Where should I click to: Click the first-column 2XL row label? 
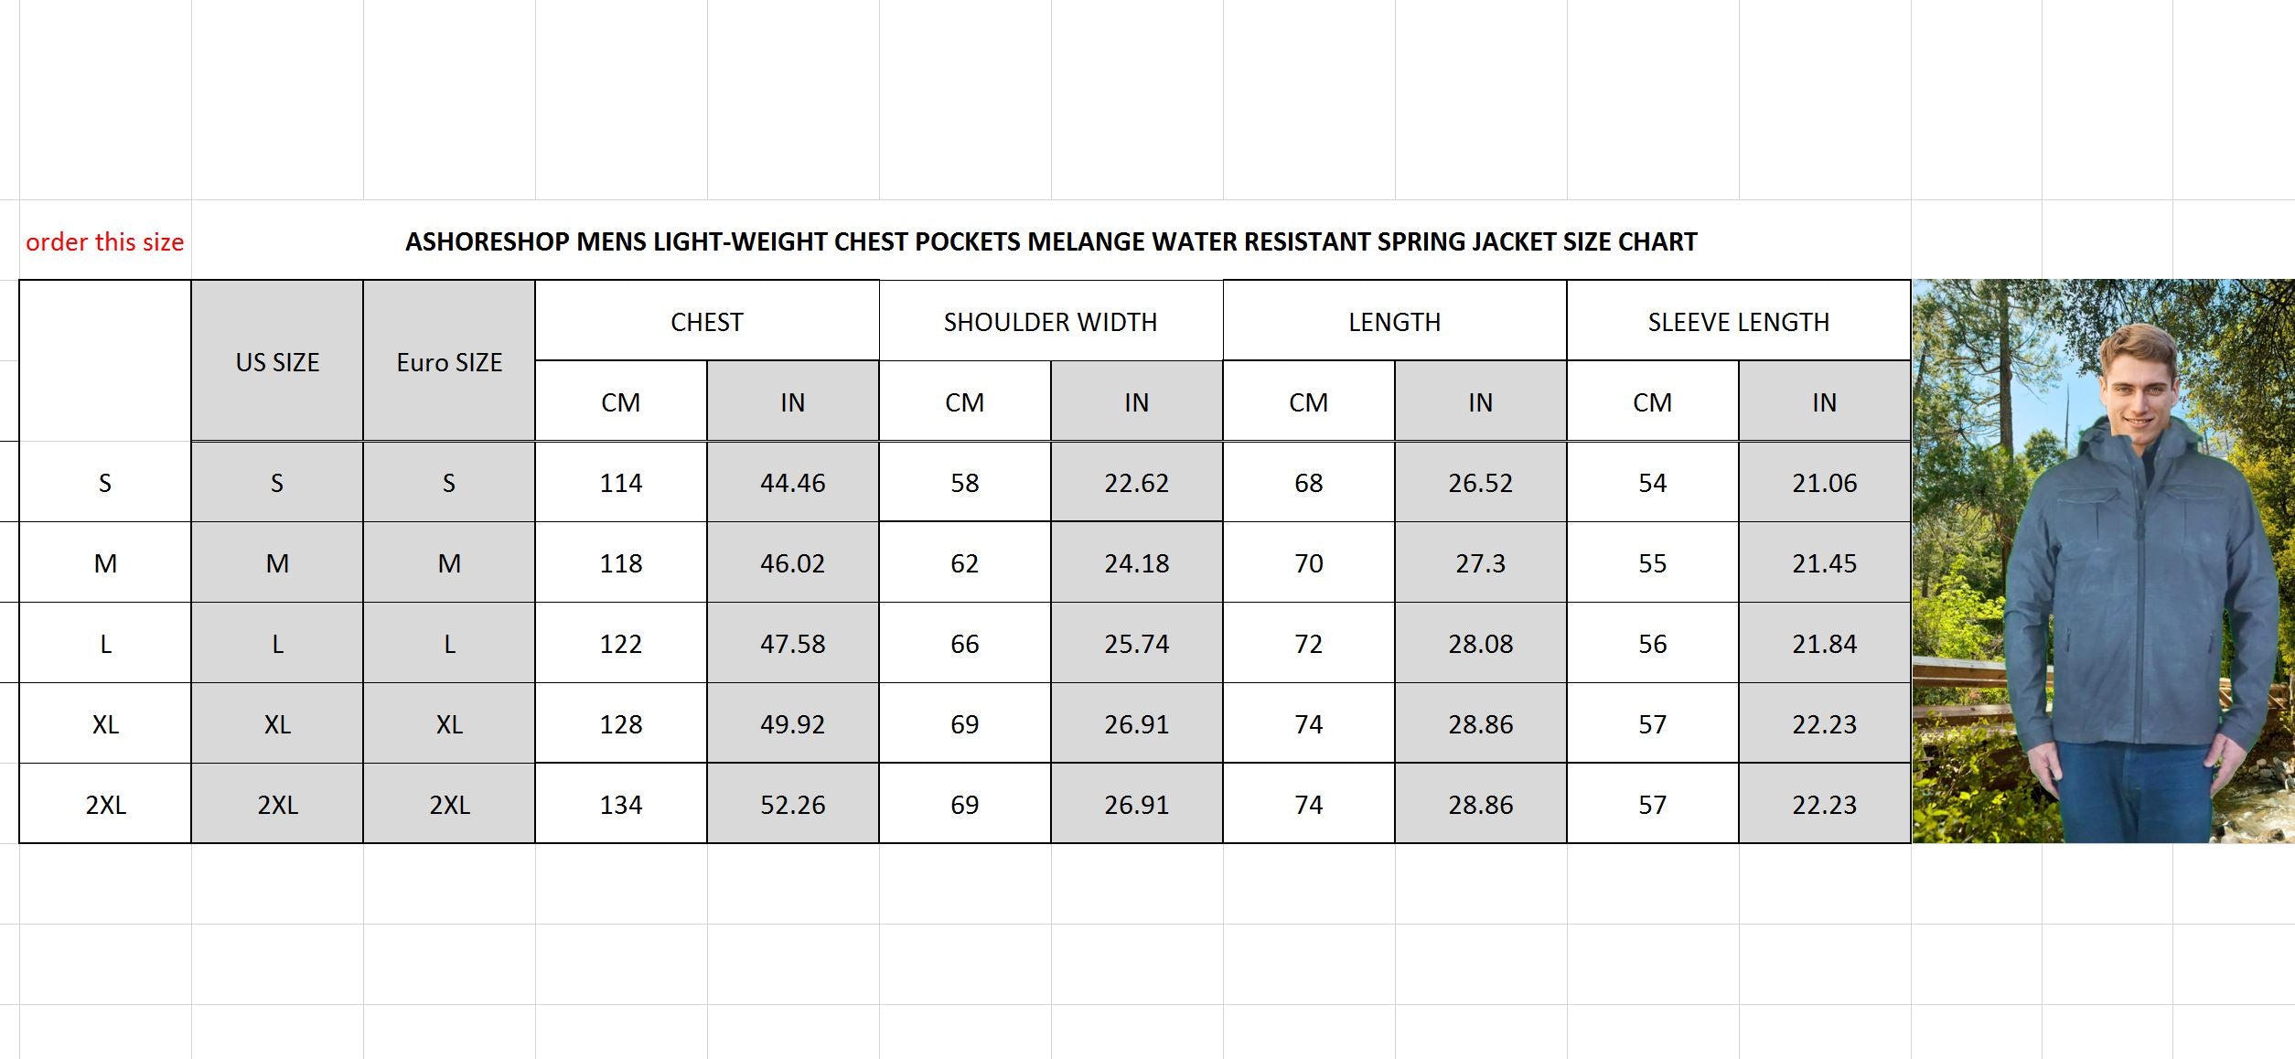(x=105, y=805)
